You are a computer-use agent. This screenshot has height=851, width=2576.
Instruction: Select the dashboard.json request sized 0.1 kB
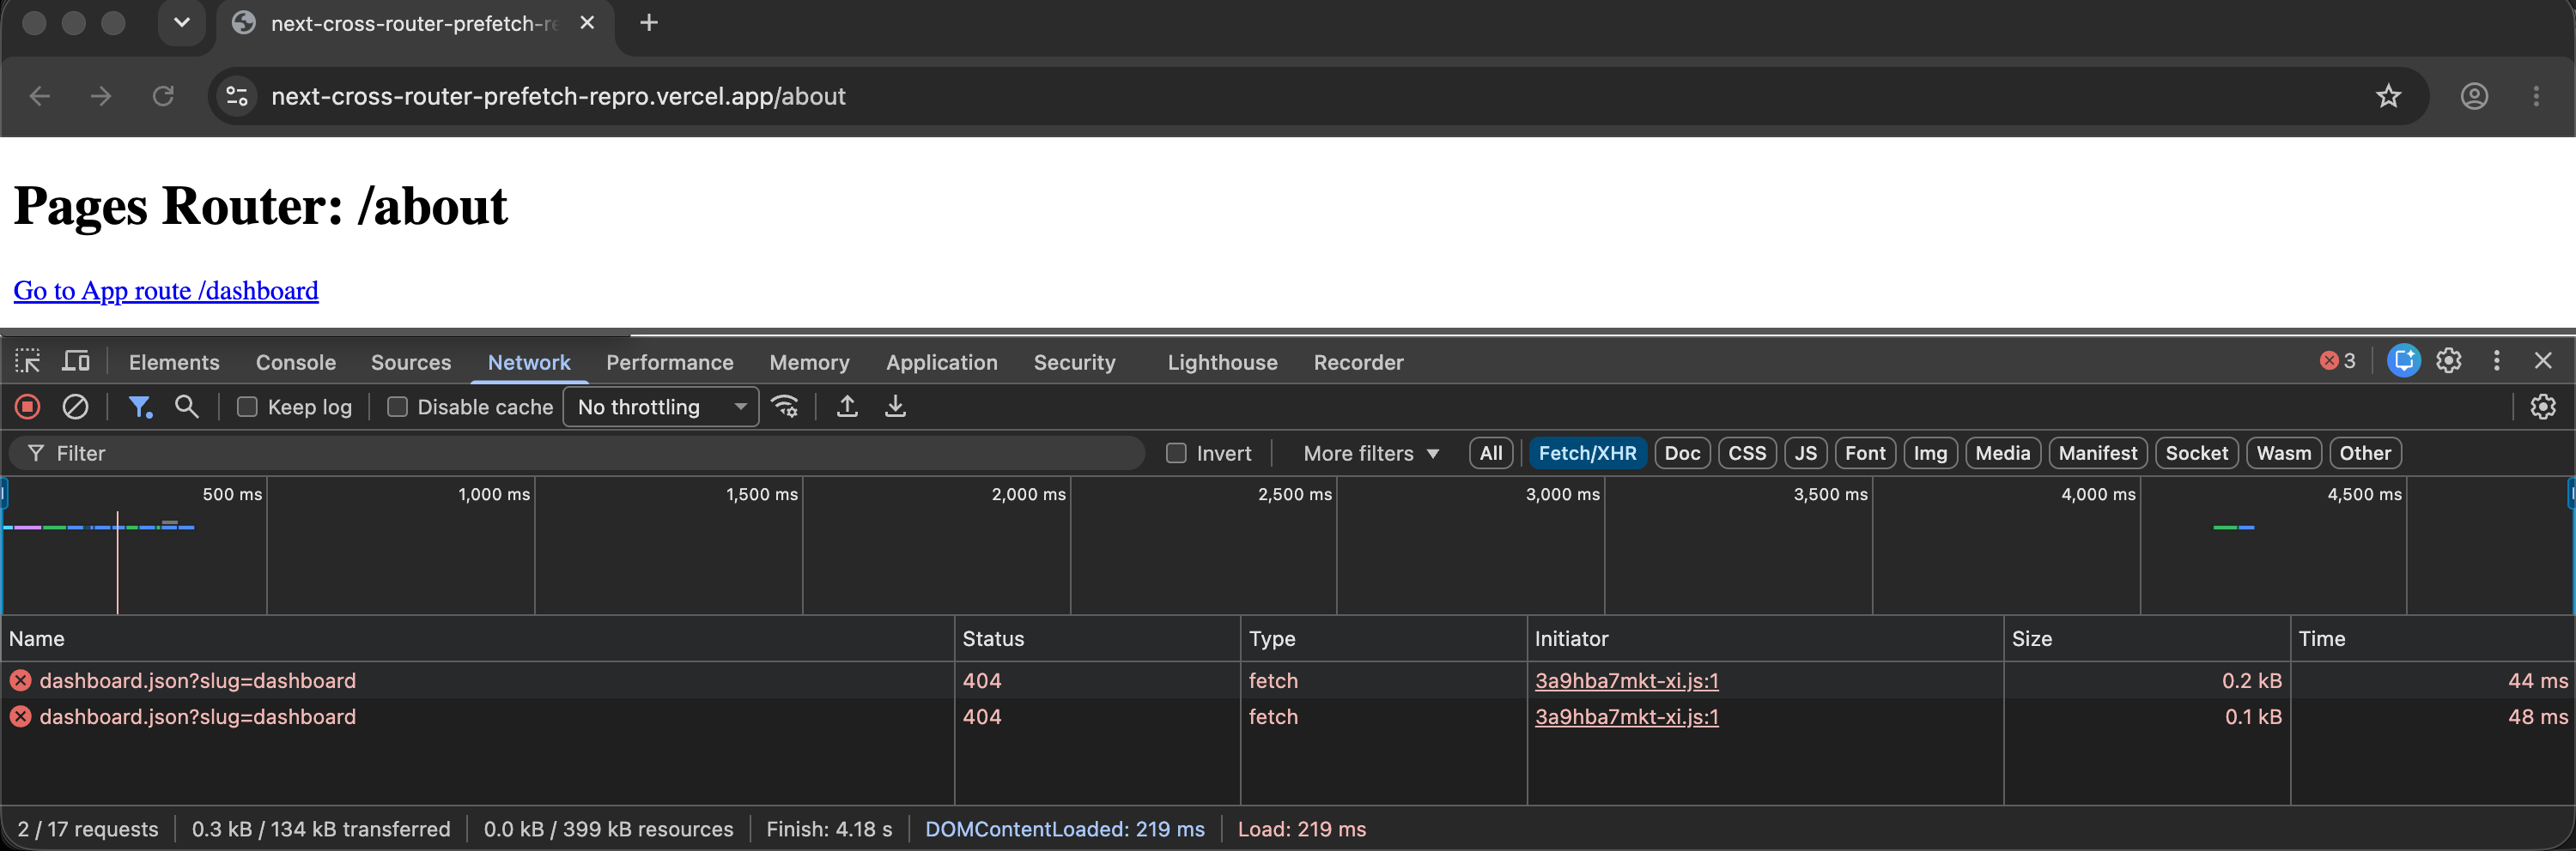[x=1288, y=717]
